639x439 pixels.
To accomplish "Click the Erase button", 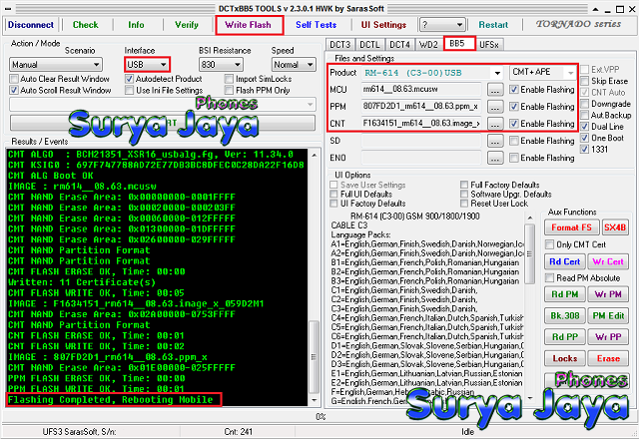I will [608, 358].
